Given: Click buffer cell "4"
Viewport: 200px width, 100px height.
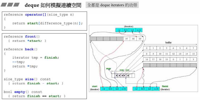Looking at the screenshot, I should [x=173, y=48].
